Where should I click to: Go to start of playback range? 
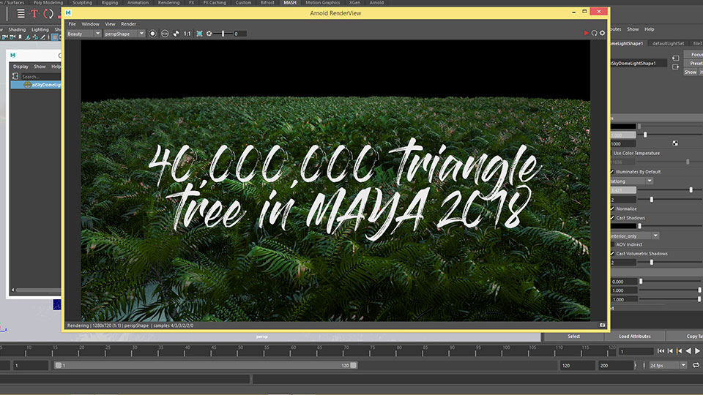(661, 351)
